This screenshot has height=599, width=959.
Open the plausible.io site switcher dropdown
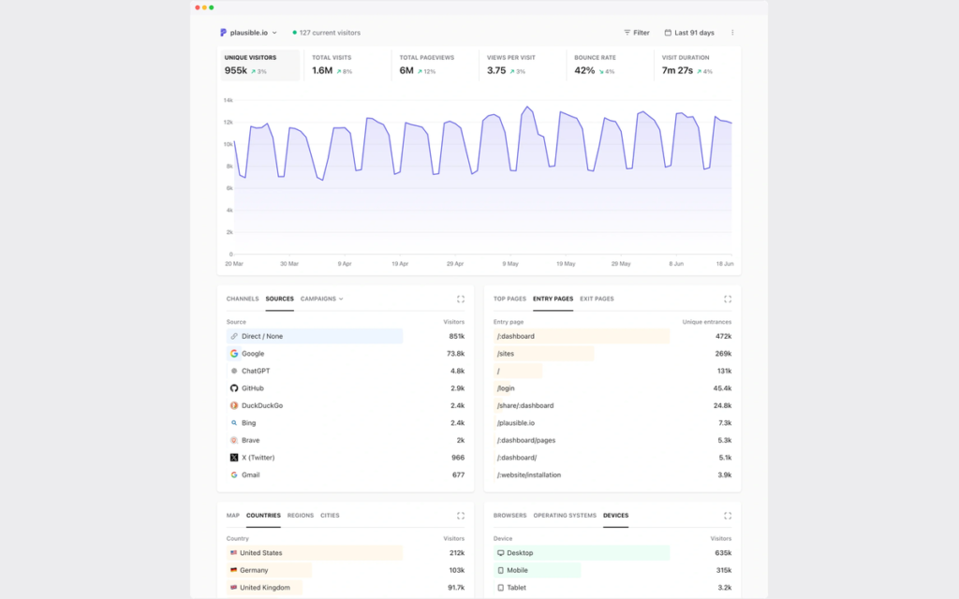click(x=248, y=33)
